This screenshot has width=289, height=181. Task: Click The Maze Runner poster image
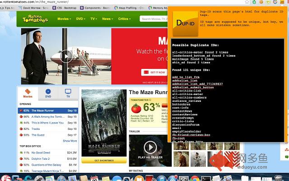point(104,123)
